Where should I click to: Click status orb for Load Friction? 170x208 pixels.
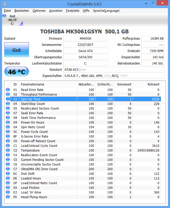(8, 188)
